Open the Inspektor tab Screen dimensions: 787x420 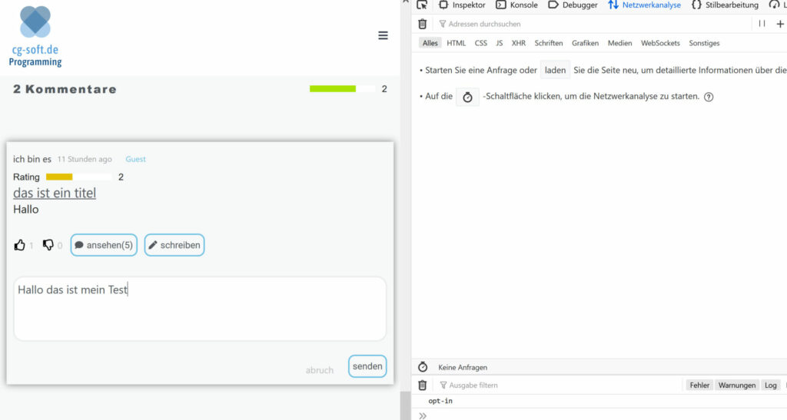(x=462, y=5)
